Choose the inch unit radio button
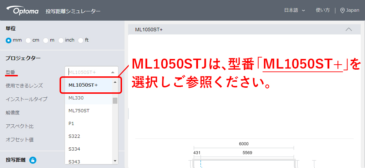 [61, 40]
